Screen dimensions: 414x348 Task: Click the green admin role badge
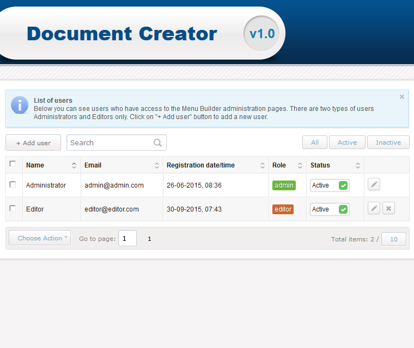pyautogui.click(x=284, y=185)
